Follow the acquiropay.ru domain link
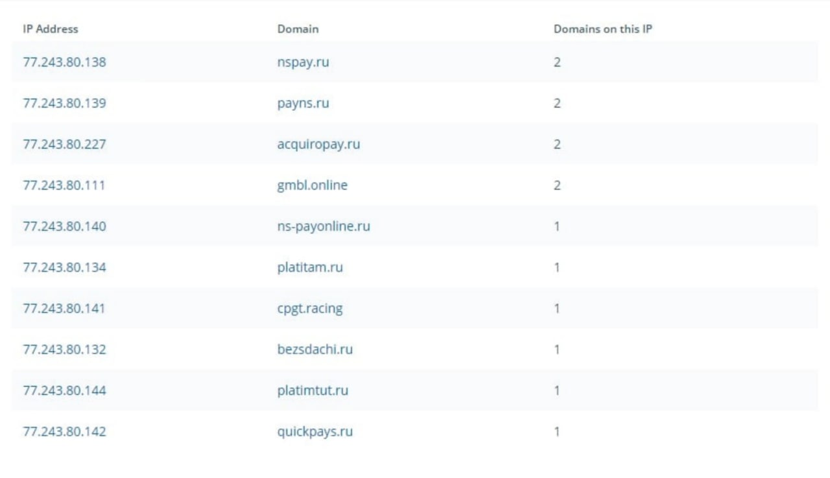This screenshot has width=830, height=478. [318, 145]
